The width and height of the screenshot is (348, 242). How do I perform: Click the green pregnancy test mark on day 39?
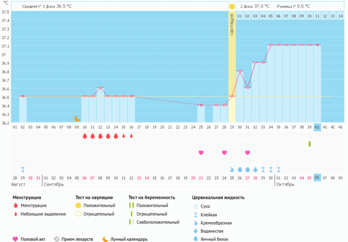[310, 144]
